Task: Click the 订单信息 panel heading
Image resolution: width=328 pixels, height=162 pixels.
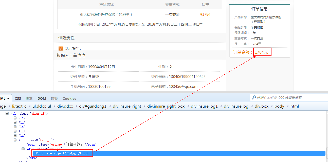Action: (260, 9)
